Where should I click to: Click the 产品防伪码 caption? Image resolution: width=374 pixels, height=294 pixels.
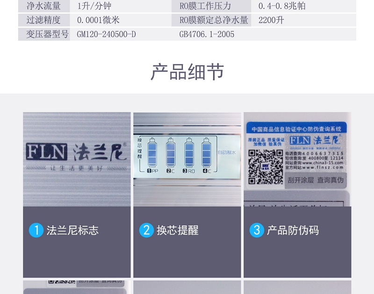click(293, 230)
